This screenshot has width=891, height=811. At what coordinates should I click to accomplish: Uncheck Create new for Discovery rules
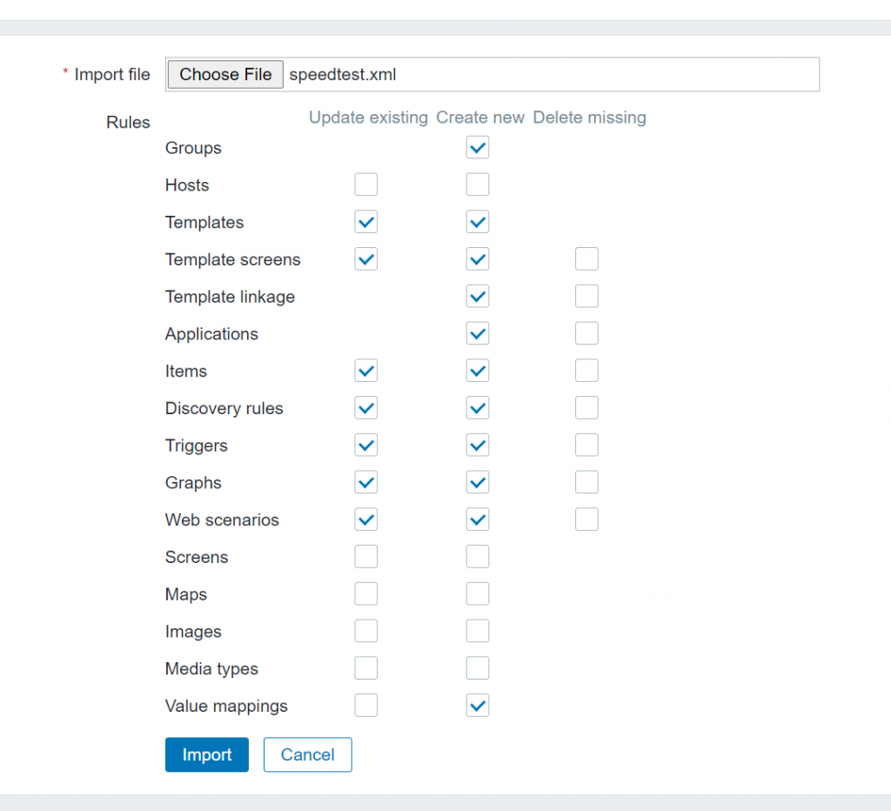click(477, 408)
